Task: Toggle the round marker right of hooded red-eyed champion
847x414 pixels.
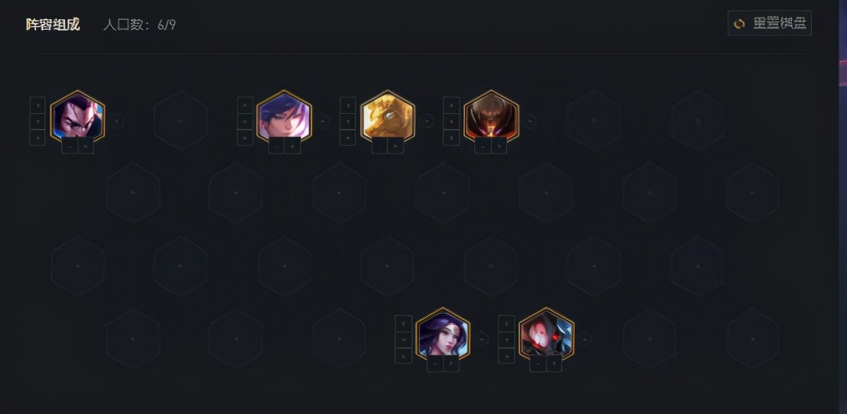Action: tap(586, 339)
